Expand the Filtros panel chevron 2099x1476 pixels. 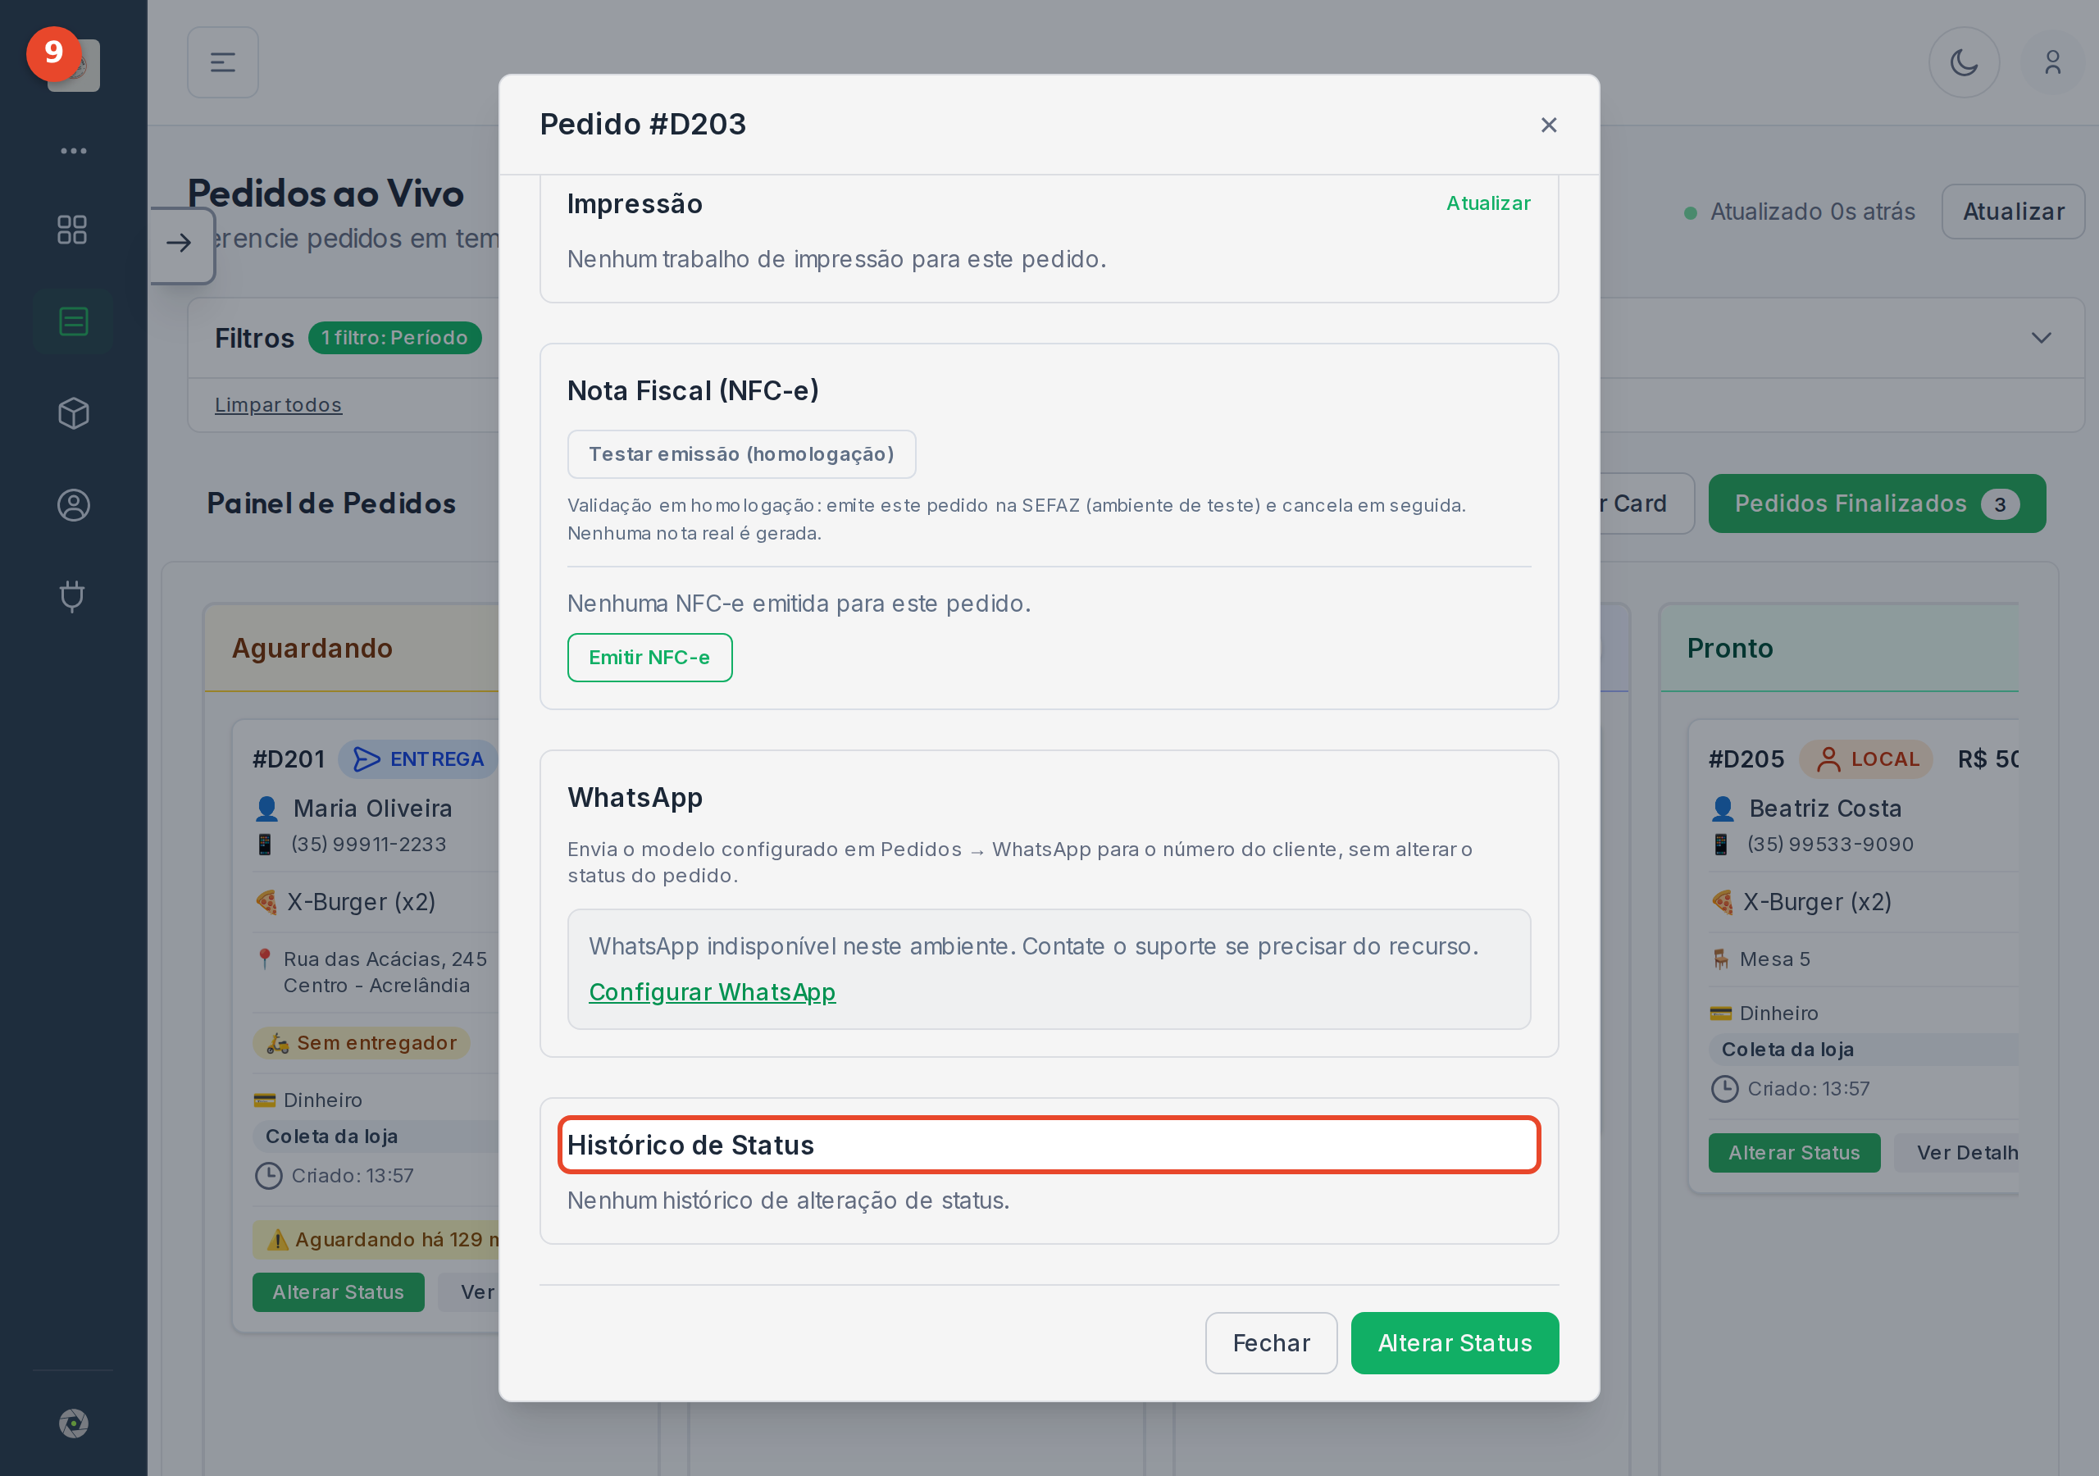point(2041,338)
